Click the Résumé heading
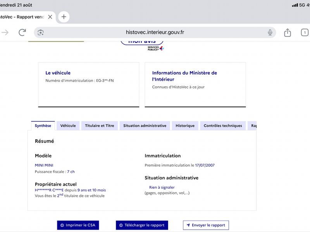 (44, 141)
